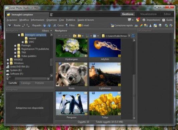Click the light bulb exposure icon
This screenshot has width=178, height=130.
pos(146,26)
